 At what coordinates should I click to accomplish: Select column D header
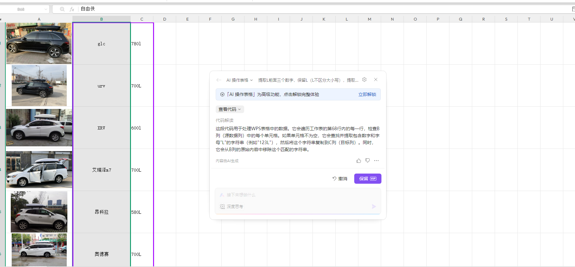click(x=164, y=19)
